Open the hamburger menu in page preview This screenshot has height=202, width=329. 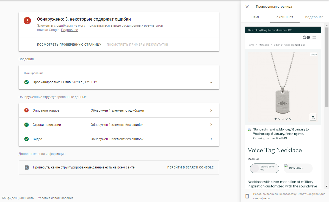click(x=314, y=37)
